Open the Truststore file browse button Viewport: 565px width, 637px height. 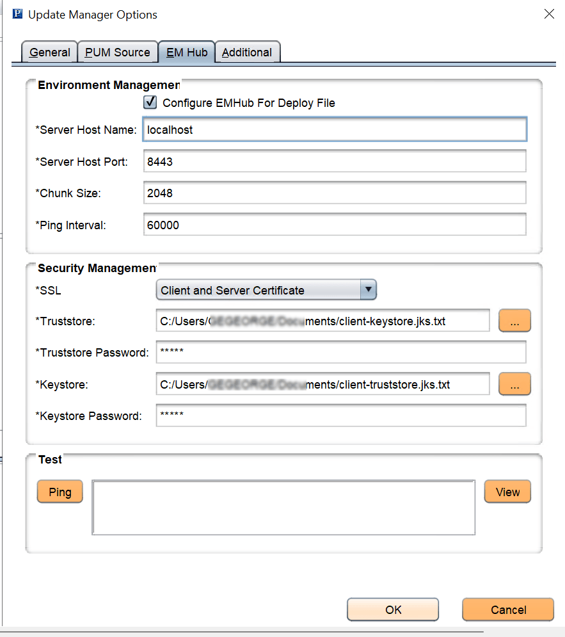coord(514,321)
